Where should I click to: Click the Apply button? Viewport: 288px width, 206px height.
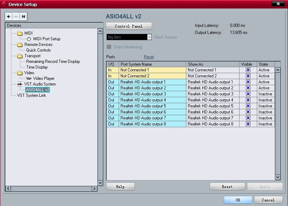click(265, 187)
